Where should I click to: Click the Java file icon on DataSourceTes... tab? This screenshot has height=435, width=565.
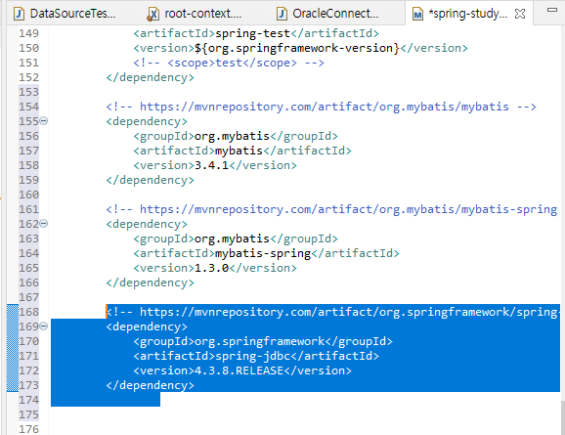tap(19, 14)
